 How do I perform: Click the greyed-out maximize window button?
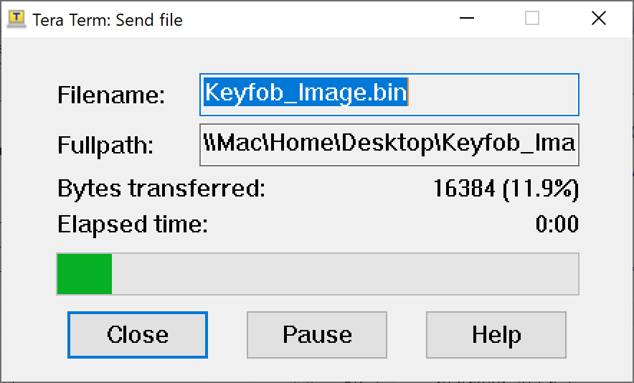coord(532,19)
